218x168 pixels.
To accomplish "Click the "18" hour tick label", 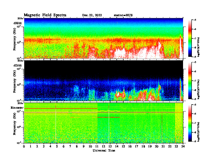I will pos(143,147).
